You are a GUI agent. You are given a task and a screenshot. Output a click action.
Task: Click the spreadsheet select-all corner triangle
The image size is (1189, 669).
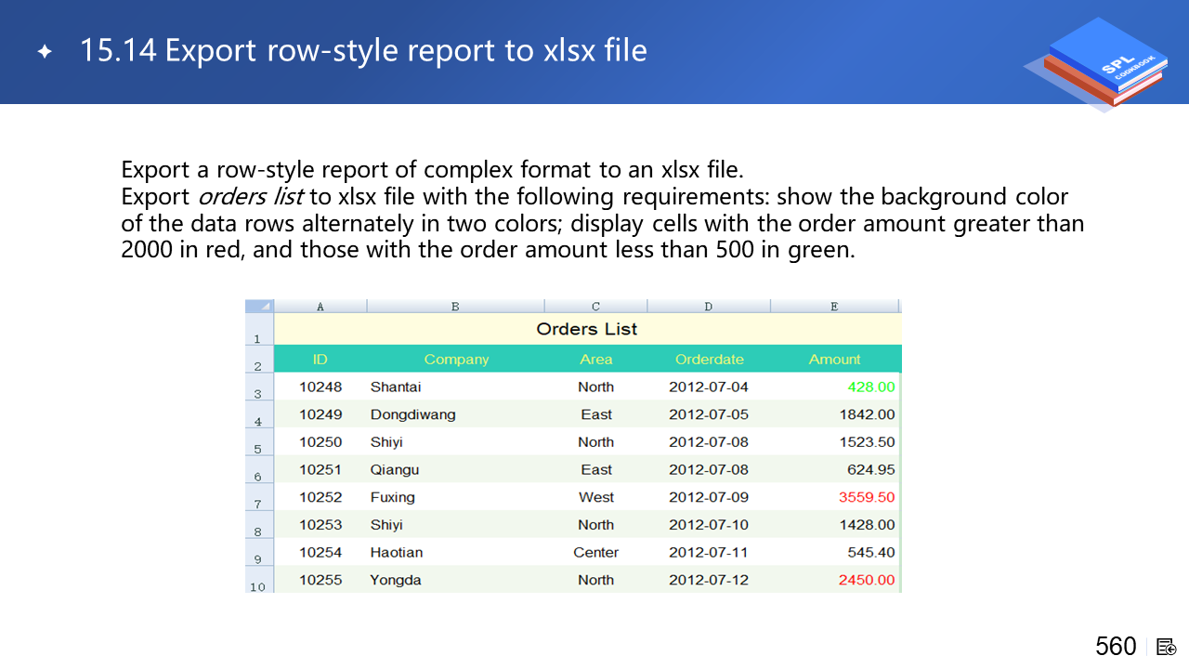click(x=260, y=307)
